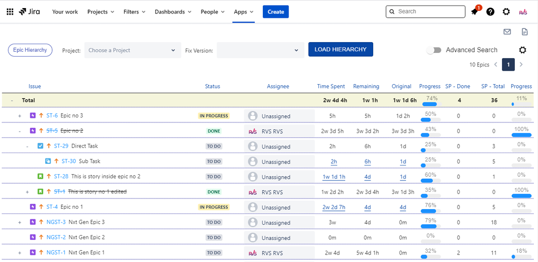The width and height of the screenshot is (538, 262).
Task: Click the export document icon
Action: [524, 32]
